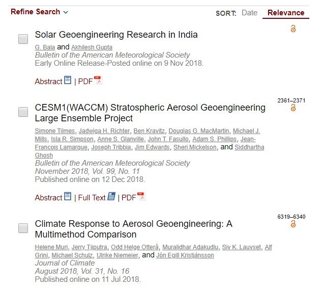The width and height of the screenshot is (321, 289).
Task: Open the Climate Response to Aerosol Geoengineering title
Action: click(x=133, y=229)
